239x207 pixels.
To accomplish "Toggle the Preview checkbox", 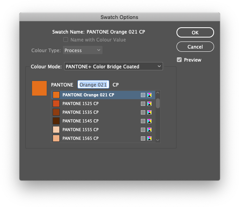I will pos(179,60).
